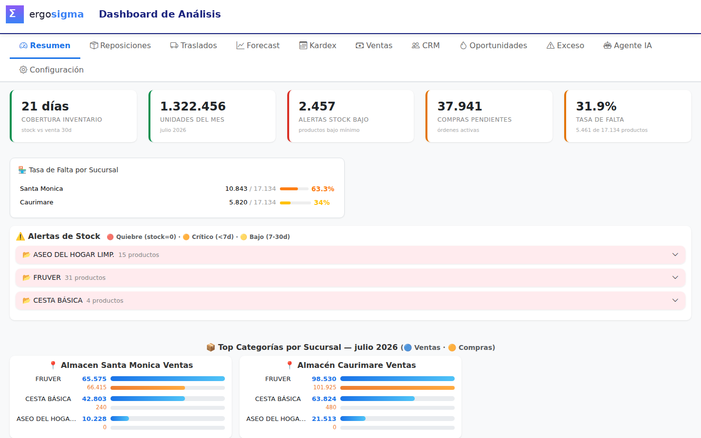Image resolution: width=701 pixels, height=438 pixels.
Task: Click the Traslados truck icon
Action: pyautogui.click(x=174, y=45)
